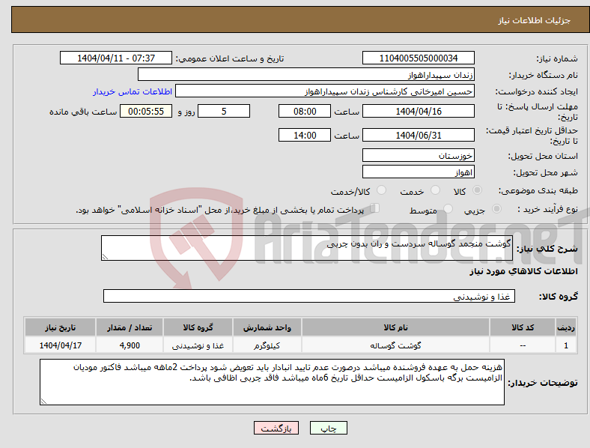
Task: Click the توضیحات خریدار label
Action: click(x=543, y=383)
